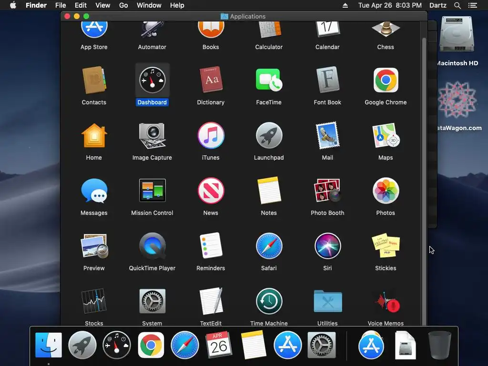This screenshot has height=366, width=488.
Task: Select Google Chrome in Applications window
Action: 386,80
